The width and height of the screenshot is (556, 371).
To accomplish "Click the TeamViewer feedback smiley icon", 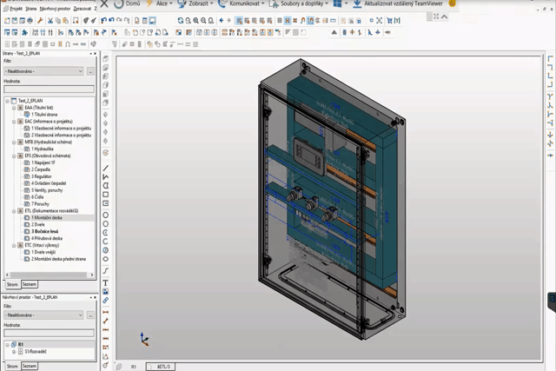I will (x=452, y=3).
